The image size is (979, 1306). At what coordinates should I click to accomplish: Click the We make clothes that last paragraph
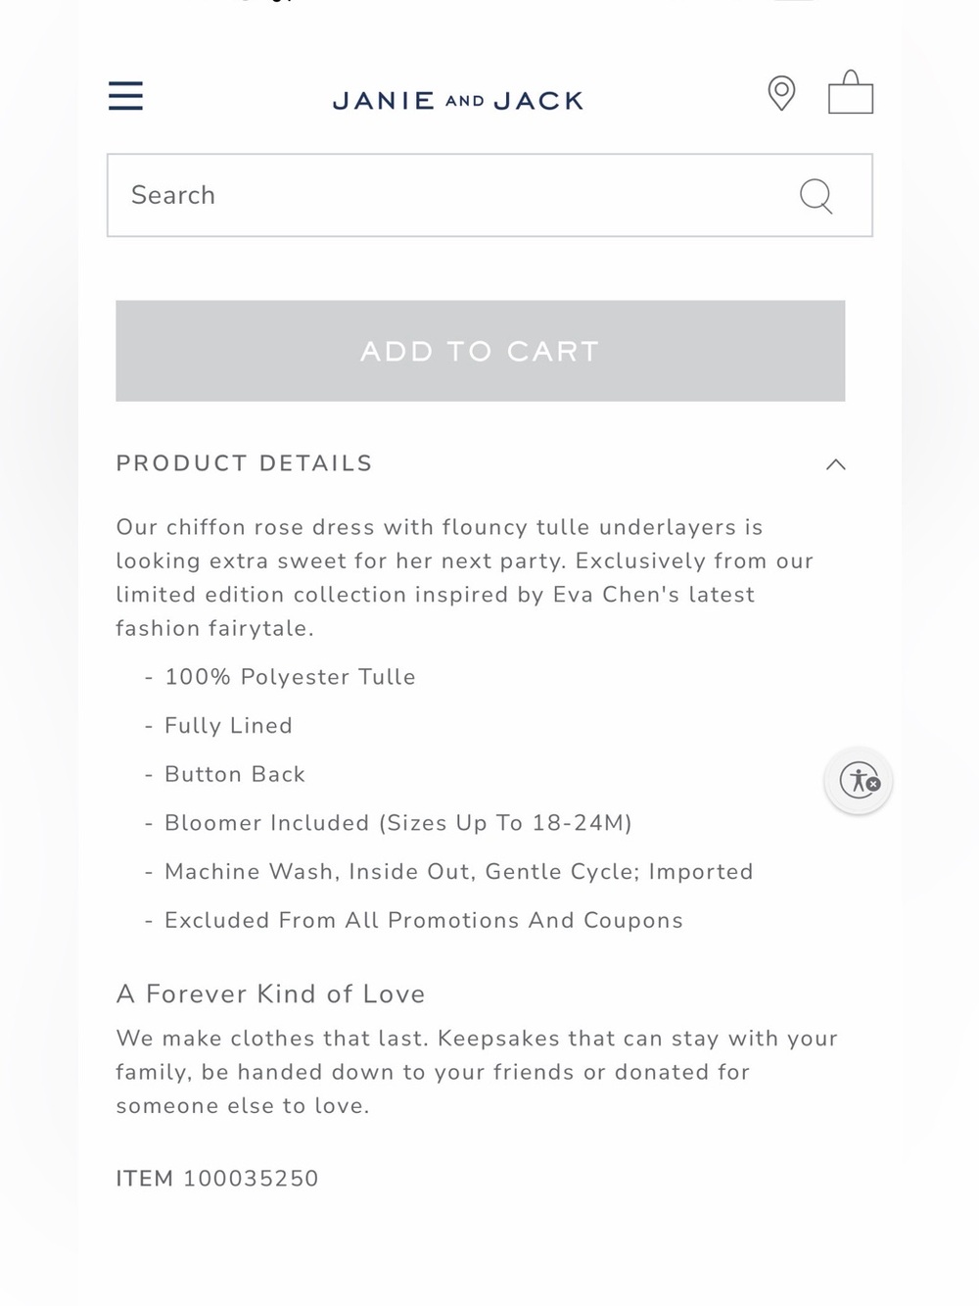click(x=477, y=1072)
